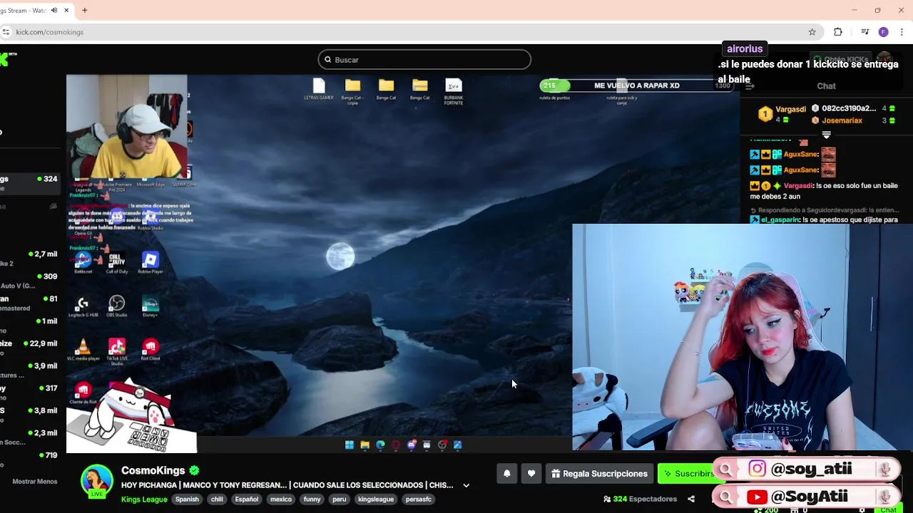Select the peru tag
The image size is (913, 513).
(340, 499)
